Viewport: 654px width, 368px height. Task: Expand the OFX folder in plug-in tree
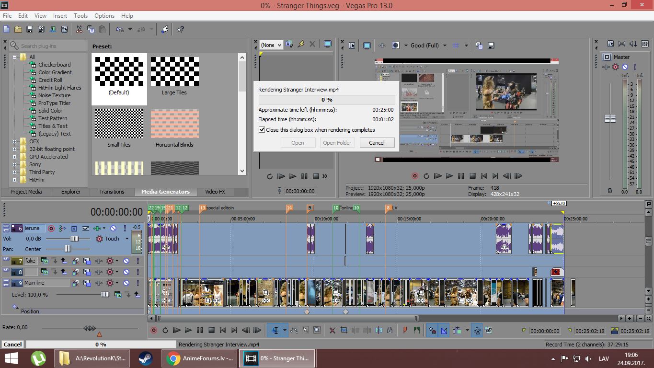pos(15,141)
